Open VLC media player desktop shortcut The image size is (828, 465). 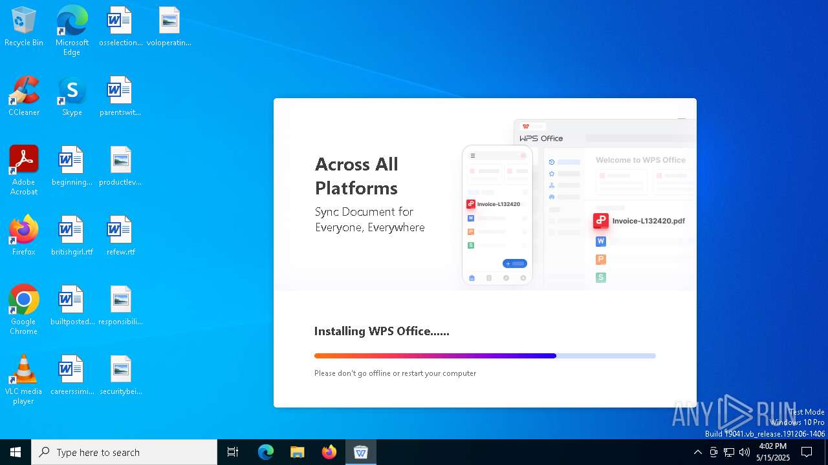click(x=24, y=379)
